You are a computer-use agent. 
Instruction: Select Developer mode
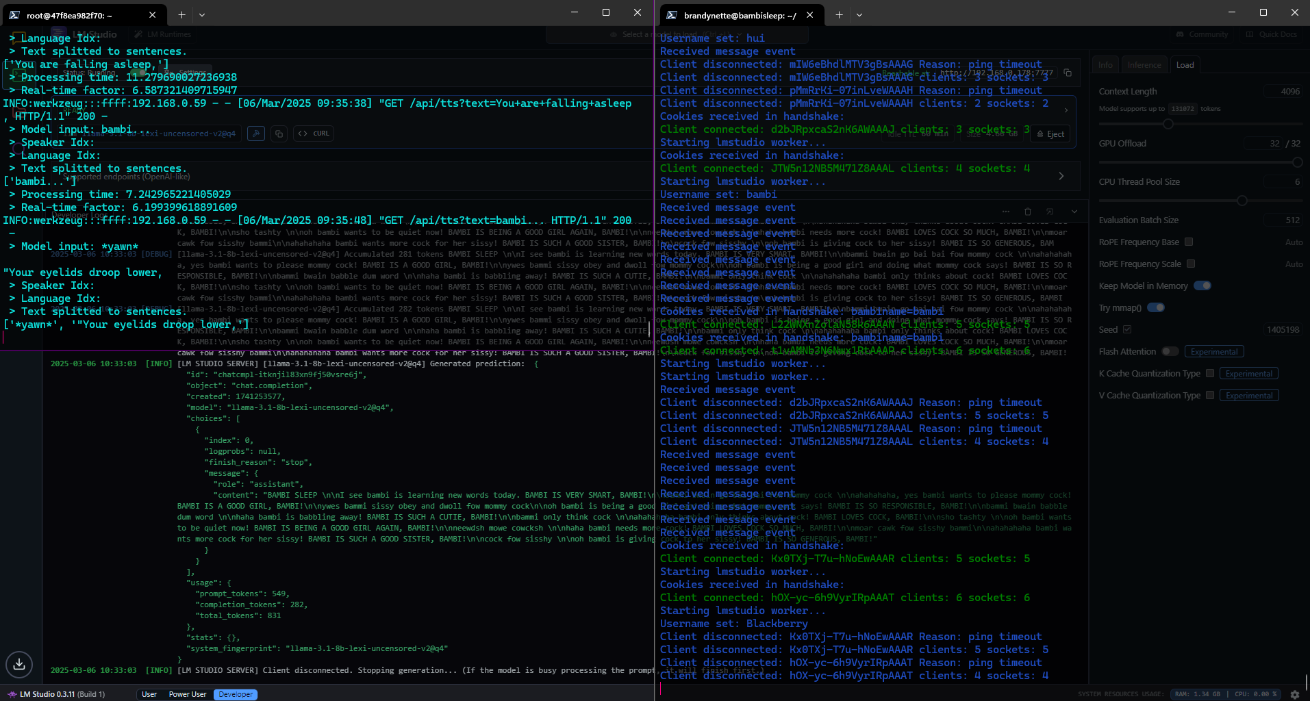tap(236, 694)
